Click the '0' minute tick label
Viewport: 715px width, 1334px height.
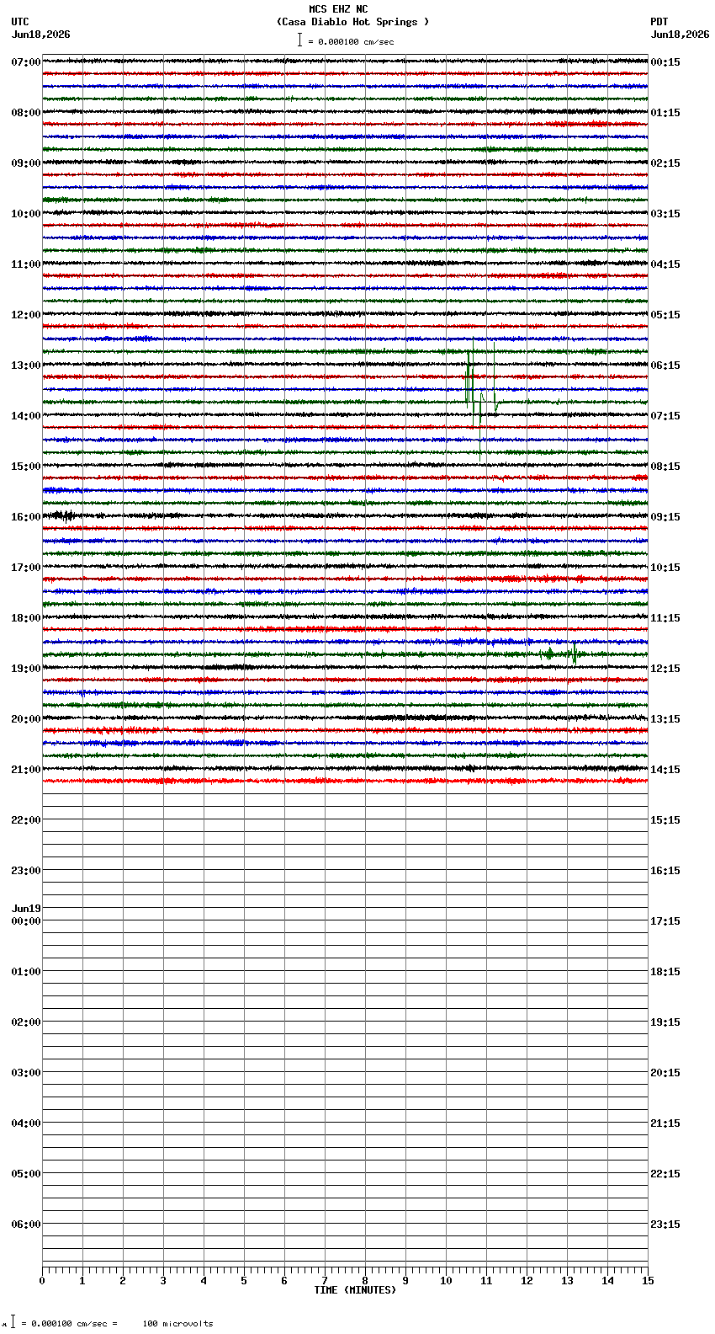point(42,1281)
